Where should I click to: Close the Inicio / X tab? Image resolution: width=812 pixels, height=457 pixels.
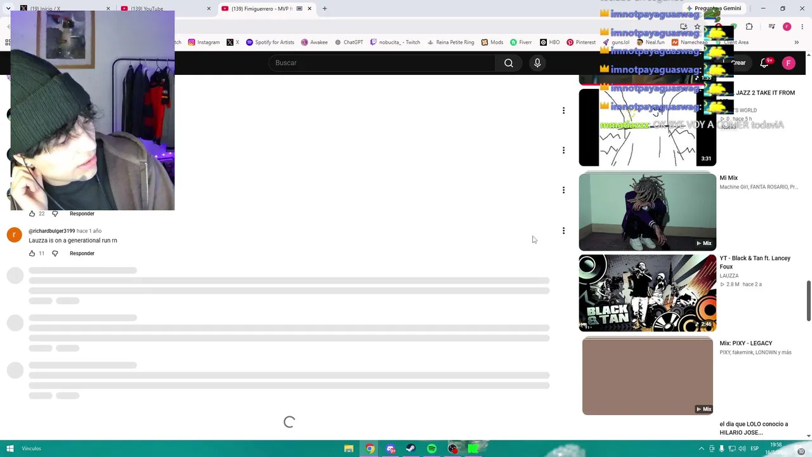click(108, 8)
